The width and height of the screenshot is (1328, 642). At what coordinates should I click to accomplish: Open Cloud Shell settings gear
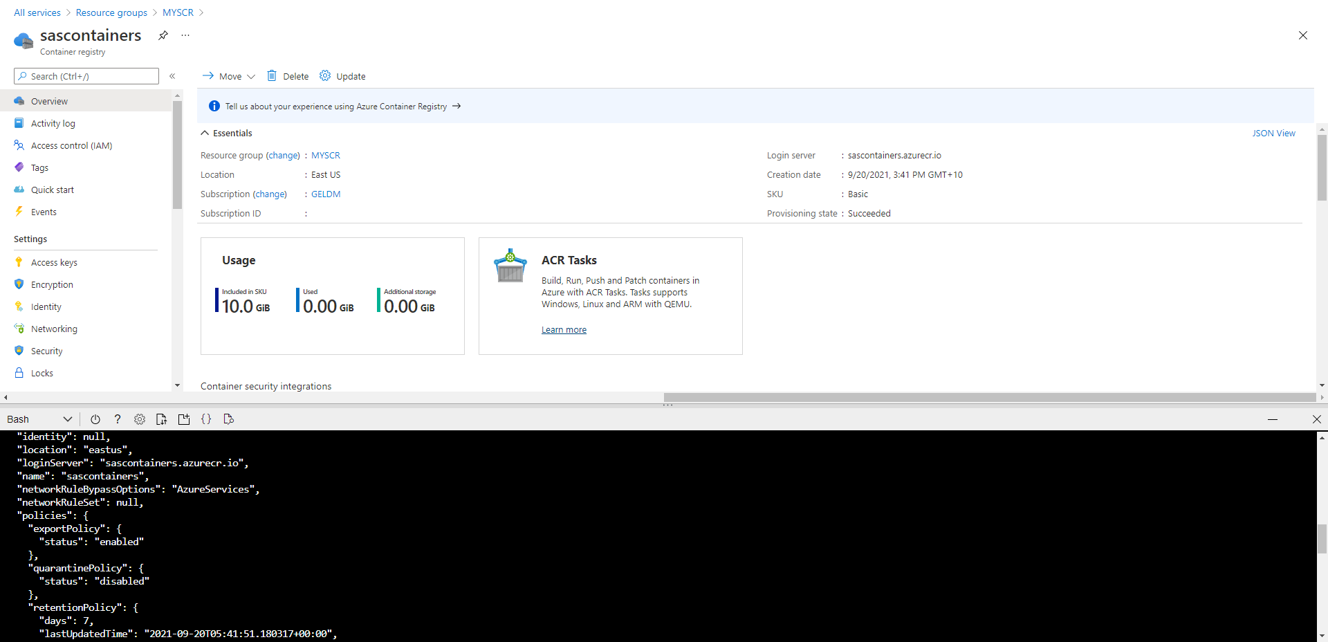tap(140, 419)
